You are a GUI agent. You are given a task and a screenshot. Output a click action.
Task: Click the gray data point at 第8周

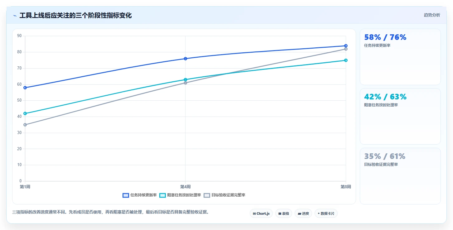(x=346, y=49)
